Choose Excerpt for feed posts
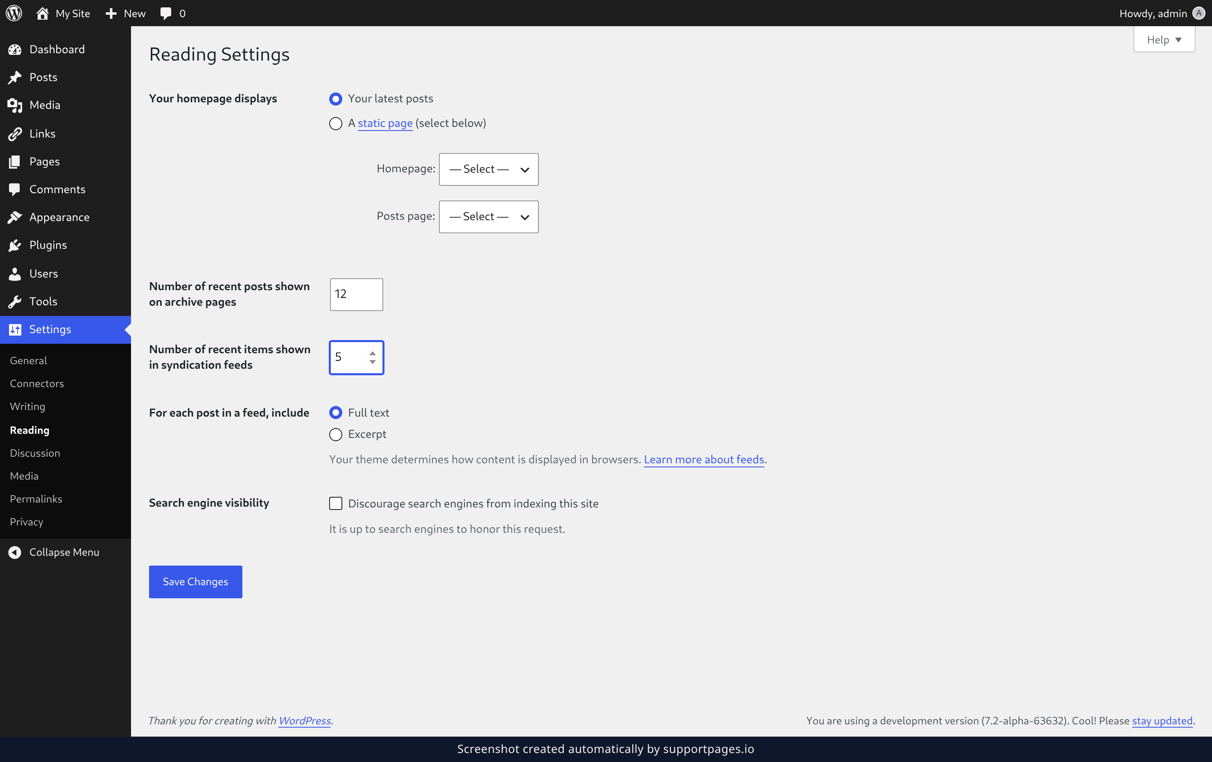Viewport: 1212px width, 762px height. tap(336, 434)
